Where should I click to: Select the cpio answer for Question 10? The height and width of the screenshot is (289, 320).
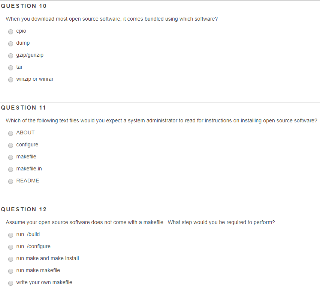click(x=10, y=32)
